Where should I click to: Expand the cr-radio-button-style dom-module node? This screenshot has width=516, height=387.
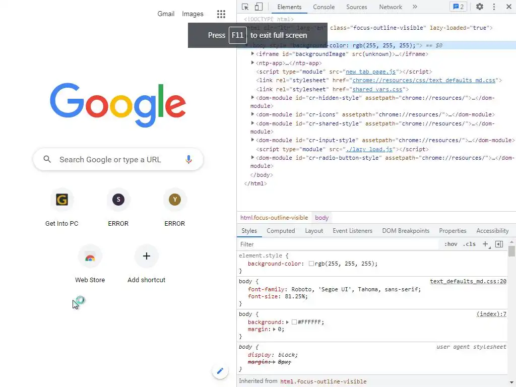pos(252,157)
